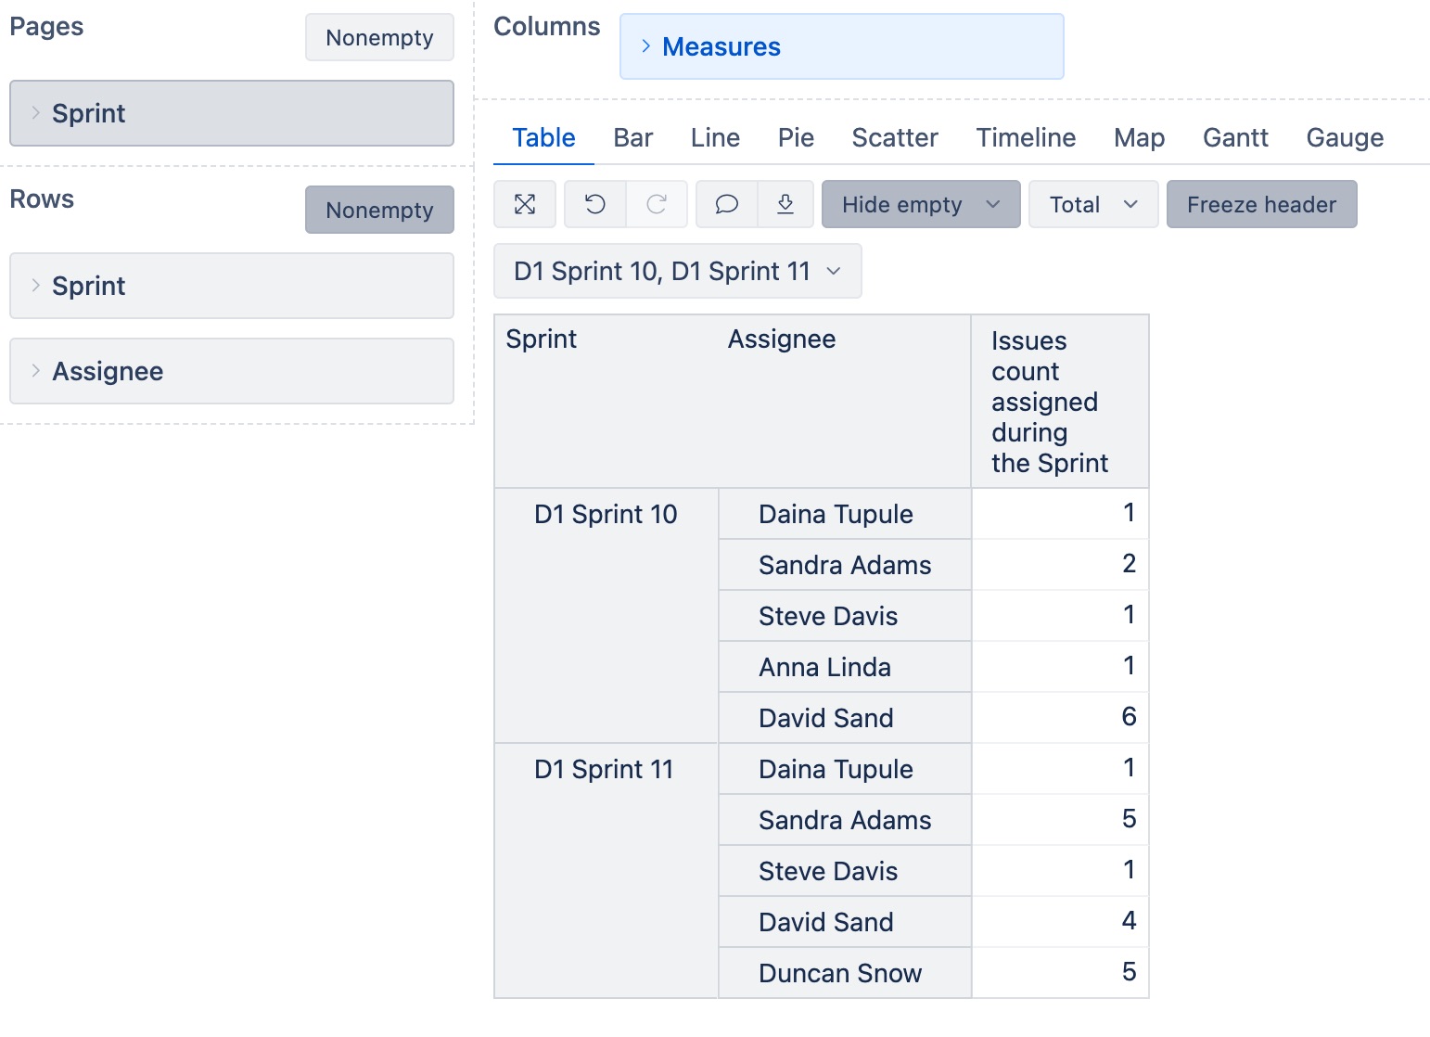Screen dimensions: 1430x1037
Task: Switch to the Bar chart tab
Action: pos(633,138)
